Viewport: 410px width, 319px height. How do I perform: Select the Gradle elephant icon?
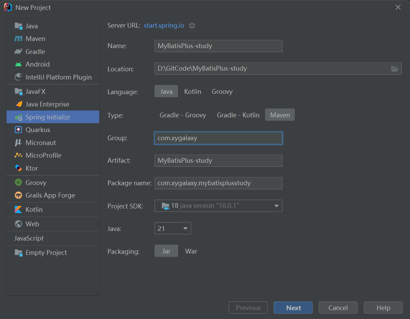coord(18,52)
